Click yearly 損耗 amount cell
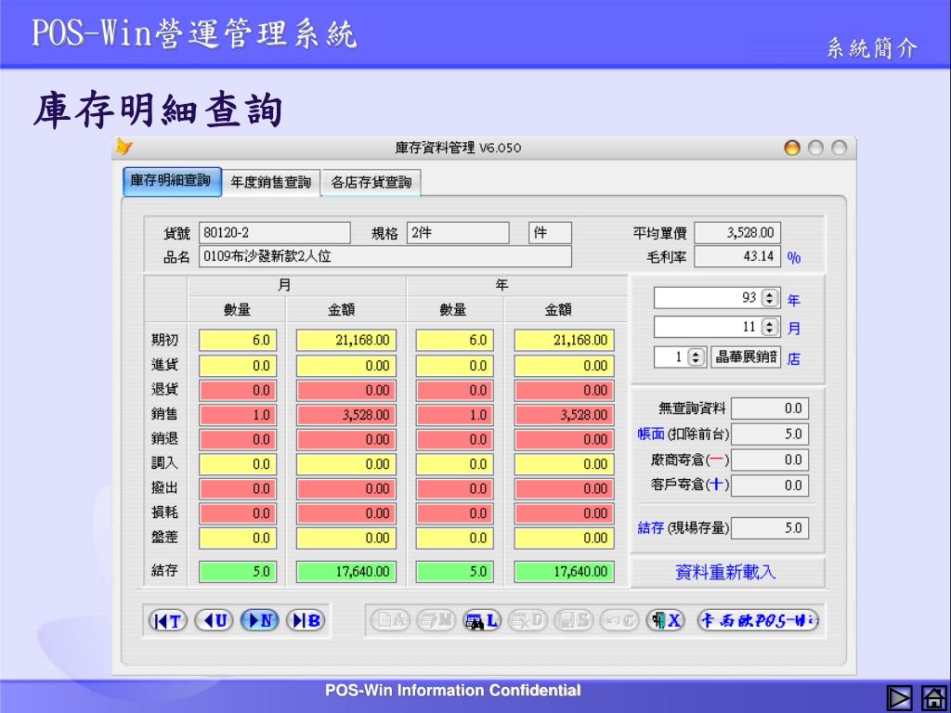The image size is (951, 713). tap(564, 513)
